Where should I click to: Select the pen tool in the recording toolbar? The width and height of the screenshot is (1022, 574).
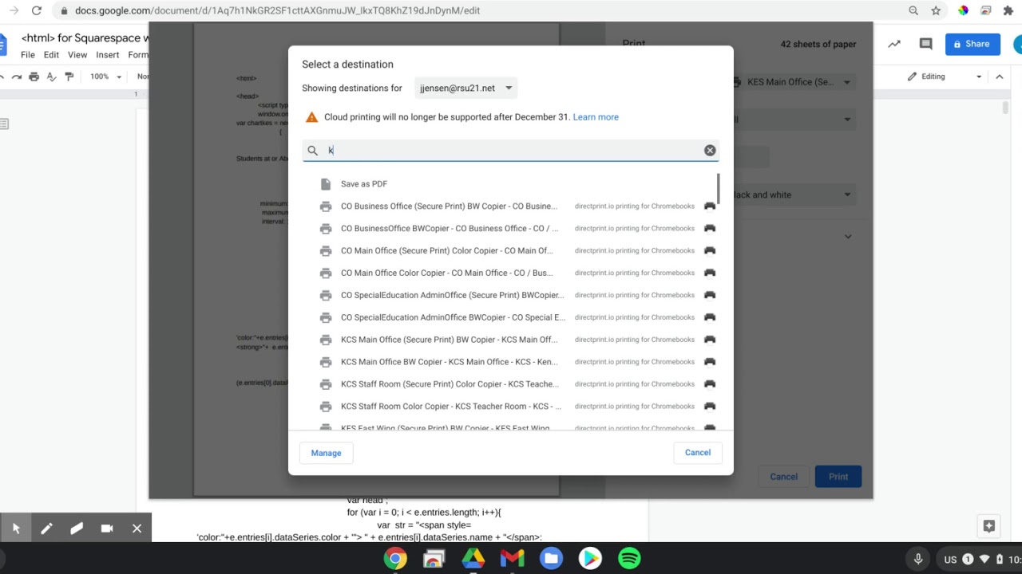tap(46, 529)
